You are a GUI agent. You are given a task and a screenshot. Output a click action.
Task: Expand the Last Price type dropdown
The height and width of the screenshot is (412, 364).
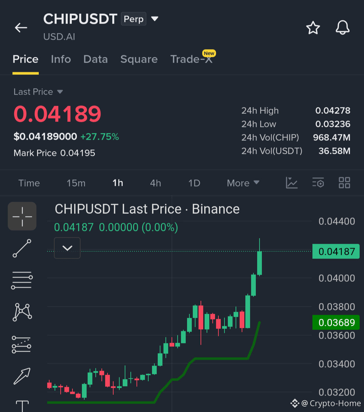tap(60, 92)
